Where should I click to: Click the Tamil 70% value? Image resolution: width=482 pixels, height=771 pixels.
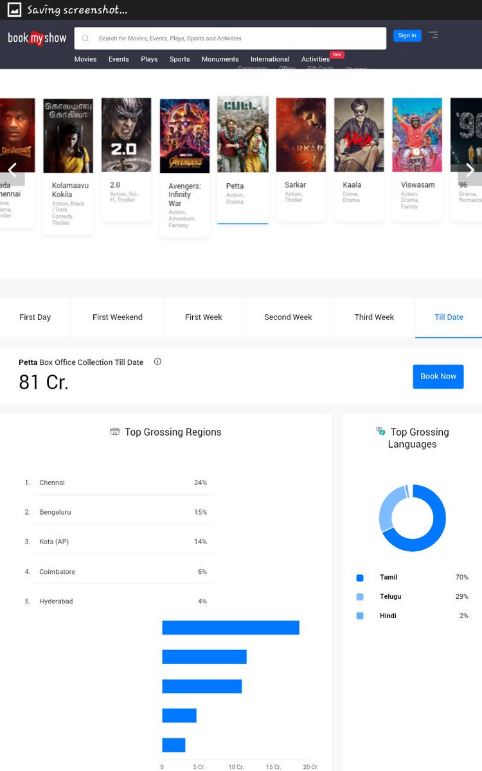[x=462, y=578]
